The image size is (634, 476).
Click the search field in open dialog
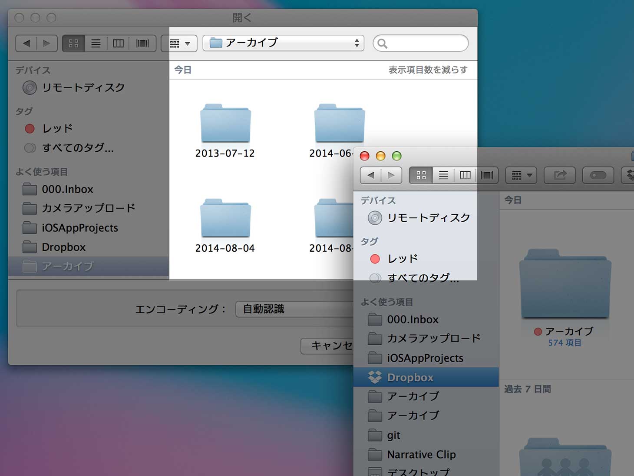[x=421, y=43]
